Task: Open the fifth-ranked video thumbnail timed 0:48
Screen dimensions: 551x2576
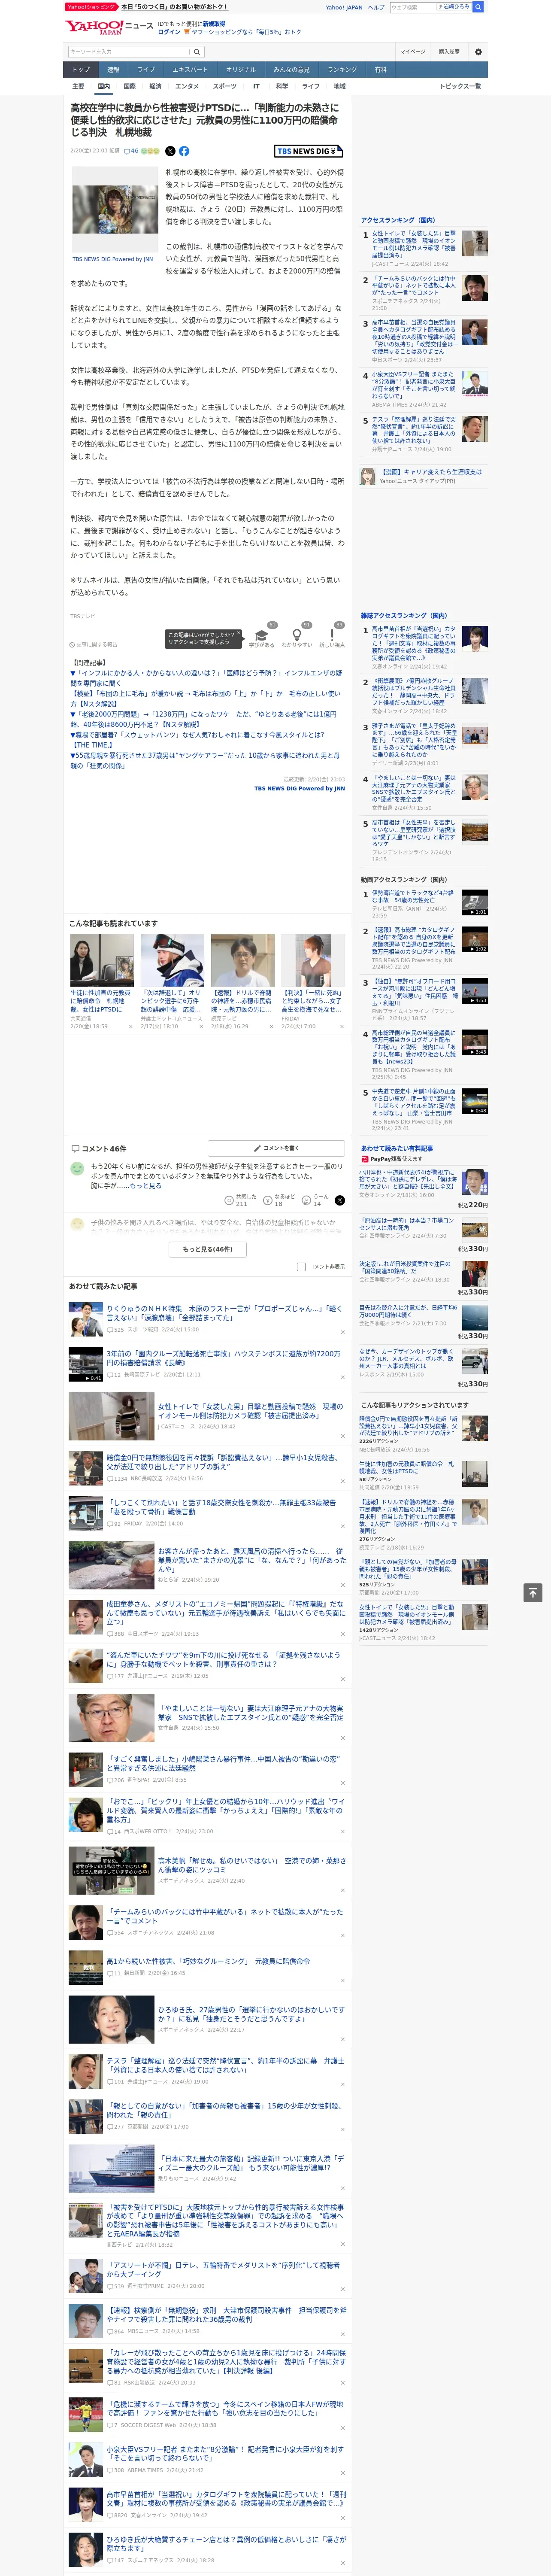Action: [x=475, y=1100]
